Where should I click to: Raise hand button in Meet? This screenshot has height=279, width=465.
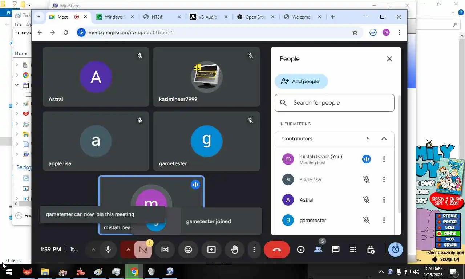[235, 250]
